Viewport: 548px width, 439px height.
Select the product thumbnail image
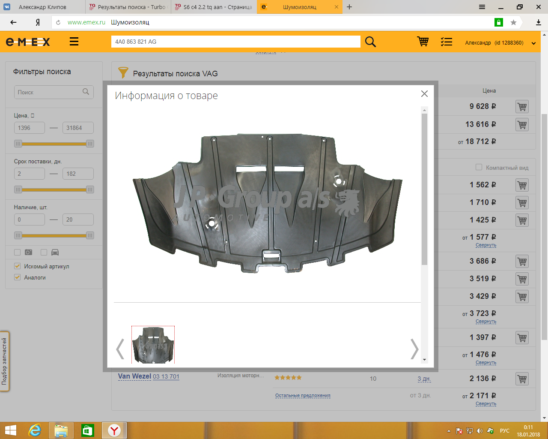coord(153,345)
